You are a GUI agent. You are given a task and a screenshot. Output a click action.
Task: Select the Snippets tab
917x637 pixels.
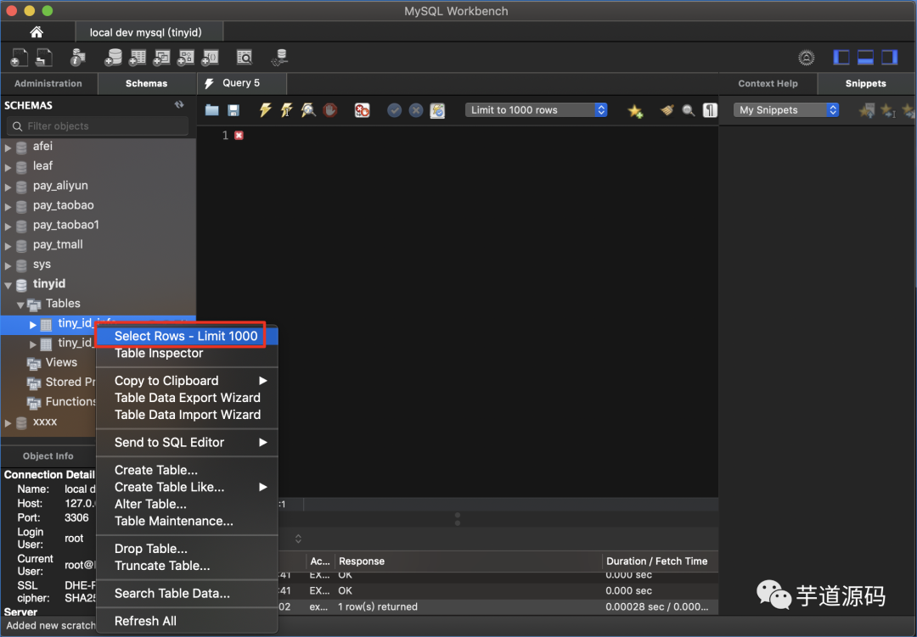pyautogui.click(x=865, y=84)
